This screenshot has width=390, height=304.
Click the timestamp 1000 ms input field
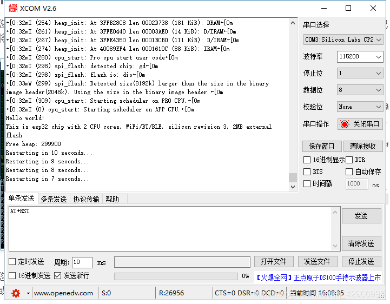click(356, 184)
